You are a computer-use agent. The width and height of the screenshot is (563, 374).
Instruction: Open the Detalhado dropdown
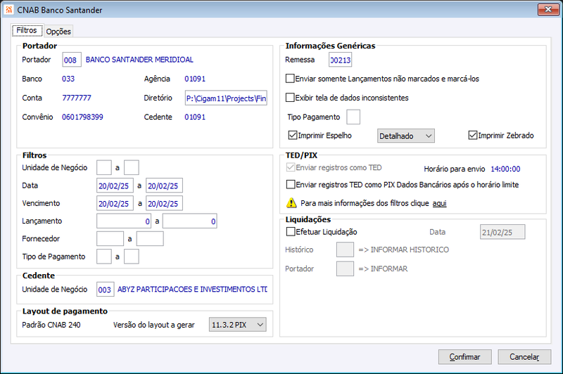pyautogui.click(x=406, y=136)
